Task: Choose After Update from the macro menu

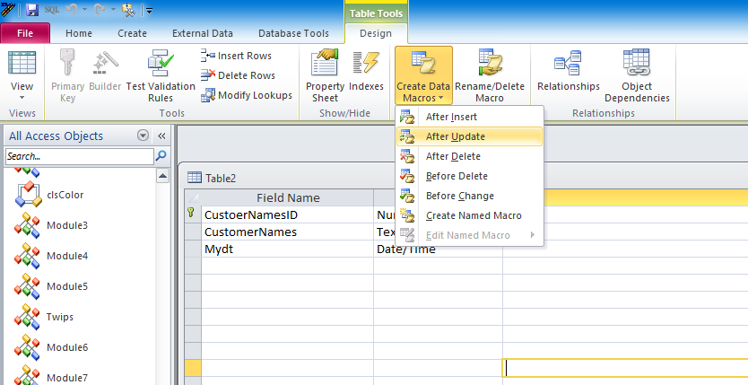Action: click(470, 136)
